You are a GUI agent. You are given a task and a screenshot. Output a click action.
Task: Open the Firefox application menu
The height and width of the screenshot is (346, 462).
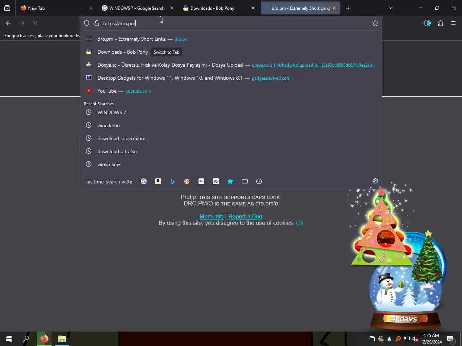pyautogui.click(x=453, y=23)
